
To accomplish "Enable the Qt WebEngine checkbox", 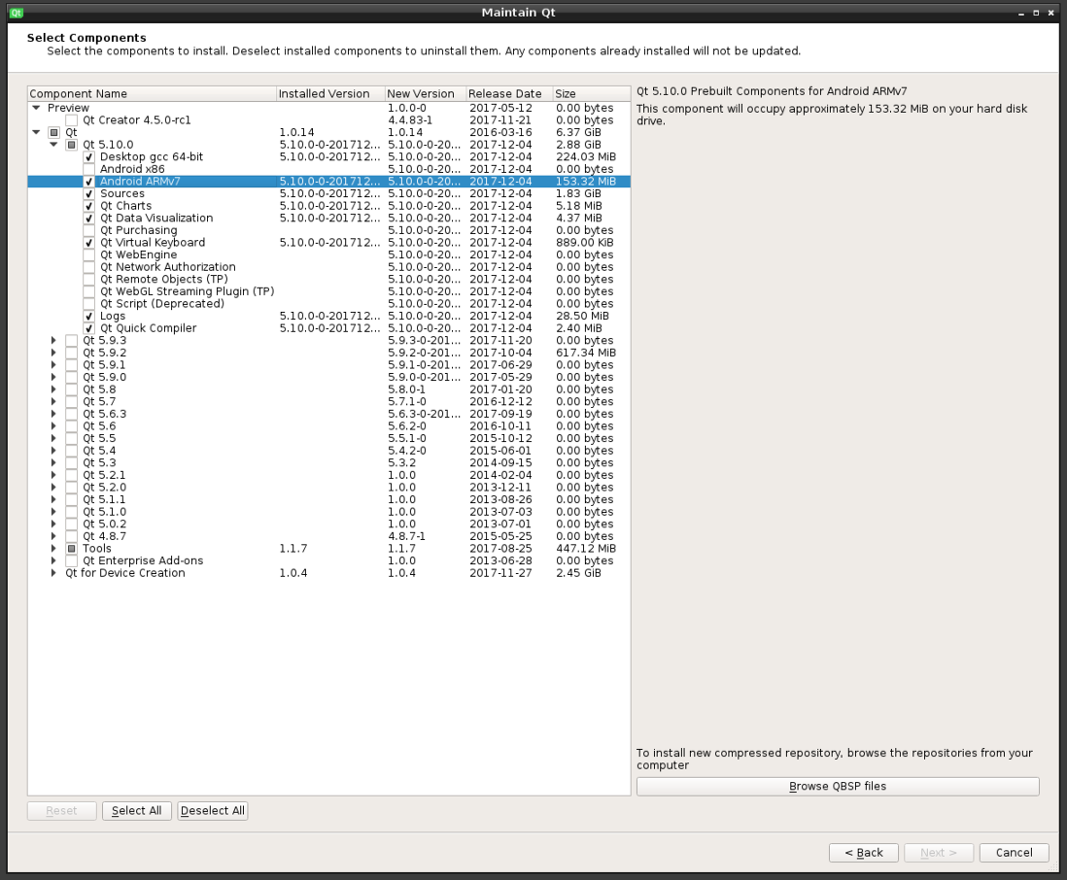I will (88, 255).
